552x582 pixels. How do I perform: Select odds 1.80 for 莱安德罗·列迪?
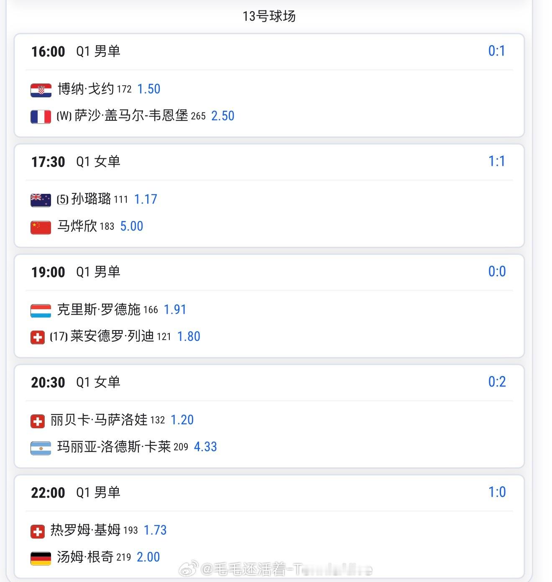click(189, 336)
